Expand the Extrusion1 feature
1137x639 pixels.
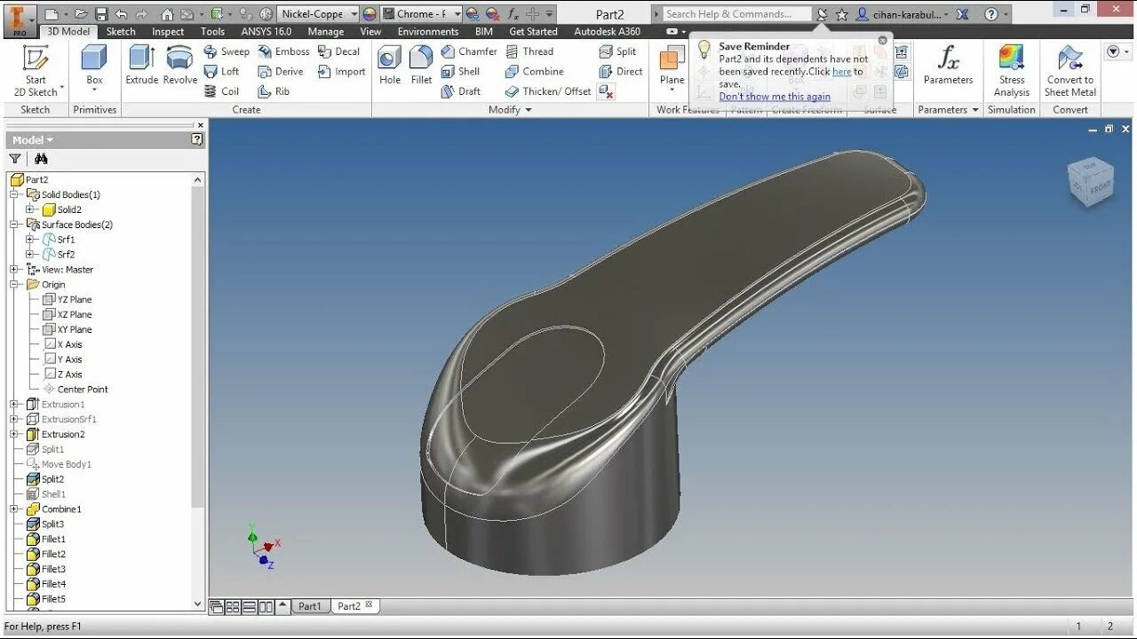pyautogui.click(x=14, y=404)
